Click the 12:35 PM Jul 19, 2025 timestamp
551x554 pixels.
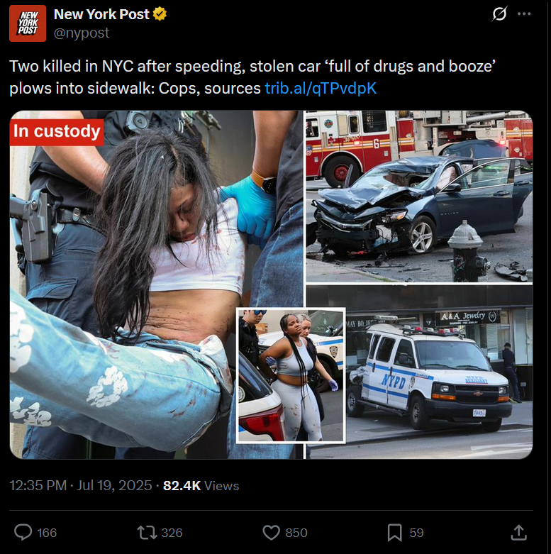point(81,485)
